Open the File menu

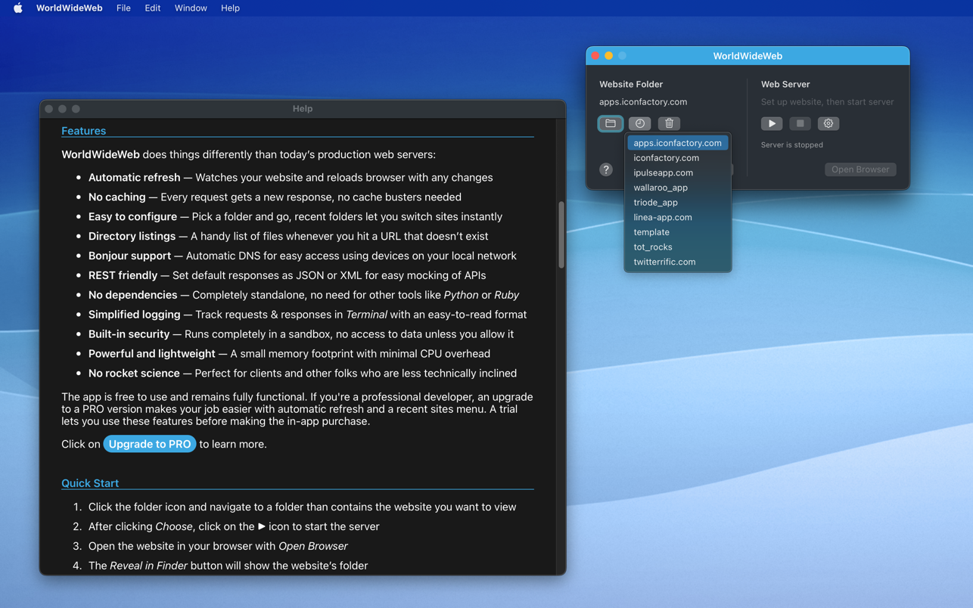tap(123, 8)
